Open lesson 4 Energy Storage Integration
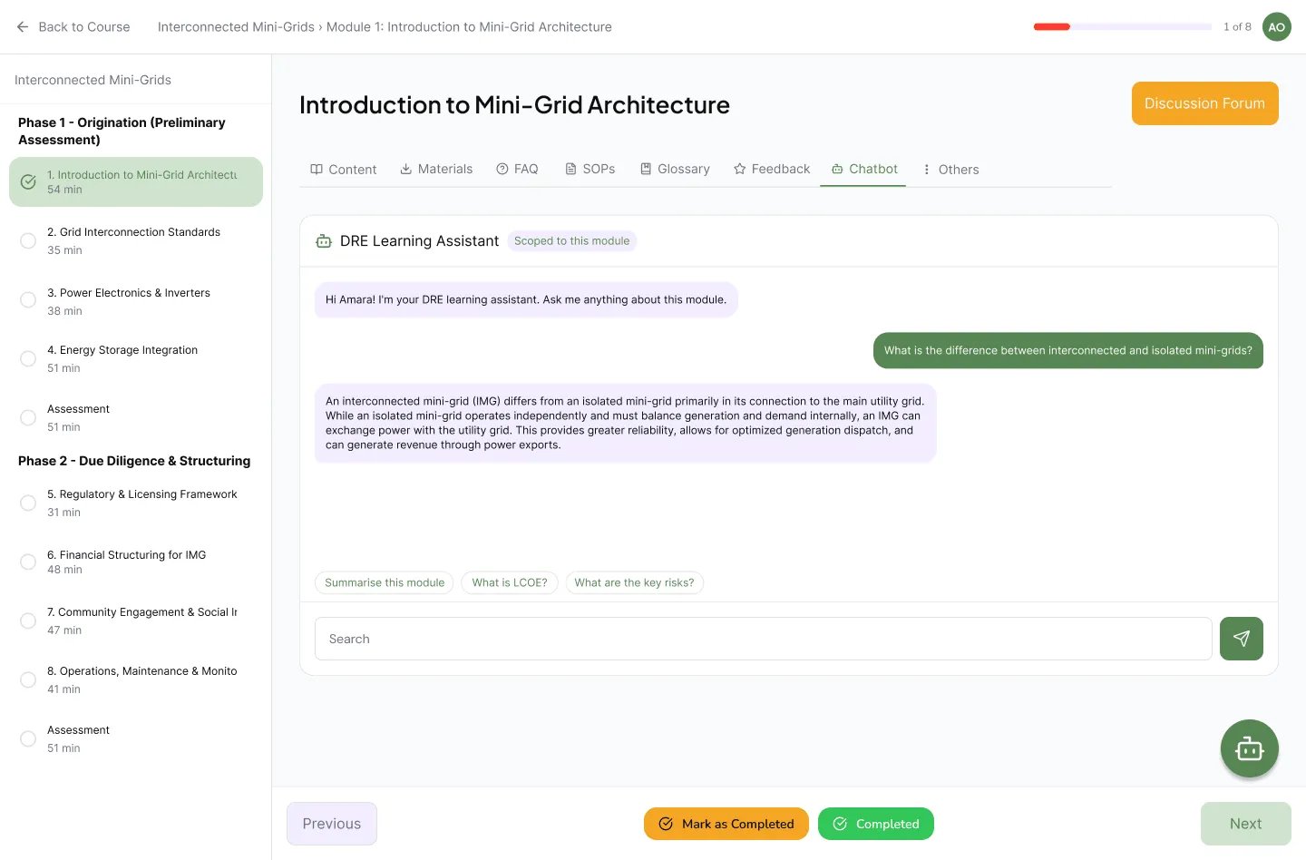 [136, 358]
